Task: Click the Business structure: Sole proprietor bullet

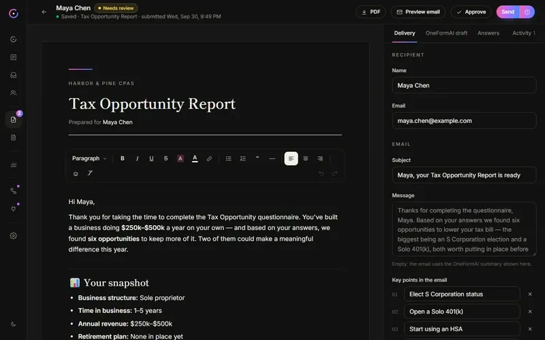Action: tap(131, 298)
